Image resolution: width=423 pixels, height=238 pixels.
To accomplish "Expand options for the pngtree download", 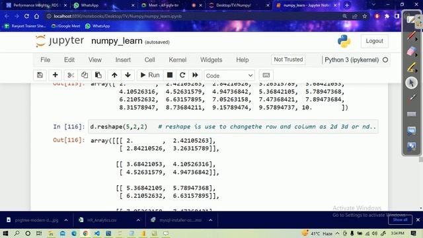I will tap(66, 220).
